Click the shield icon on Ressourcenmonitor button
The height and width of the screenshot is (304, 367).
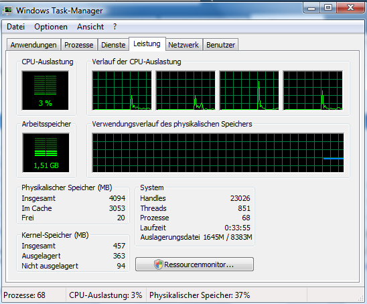tap(159, 264)
